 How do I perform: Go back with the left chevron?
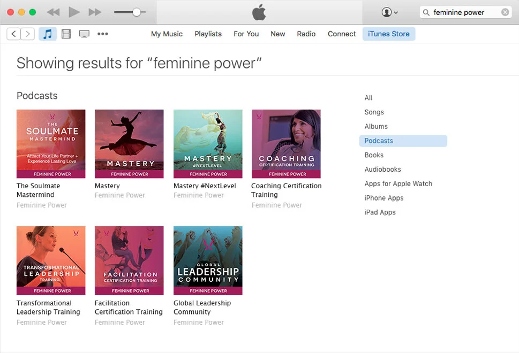[x=13, y=34]
